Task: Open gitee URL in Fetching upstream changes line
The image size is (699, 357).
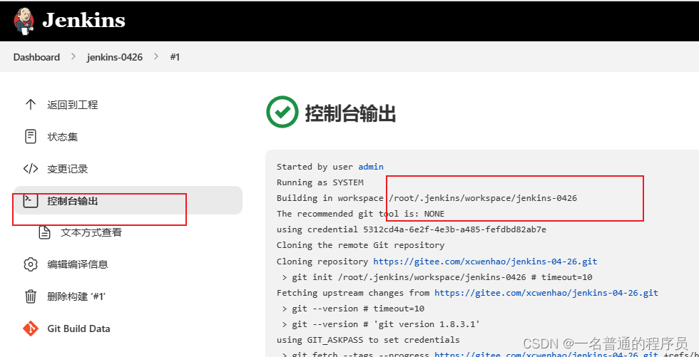Action: [546, 293]
